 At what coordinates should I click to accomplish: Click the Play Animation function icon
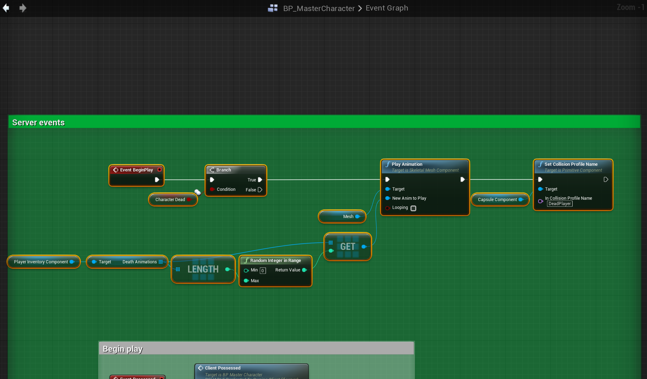point(388,164)
